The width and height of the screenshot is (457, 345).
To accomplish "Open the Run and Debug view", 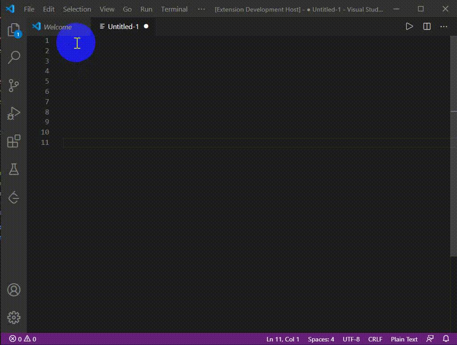I will [x=13, y=114].
